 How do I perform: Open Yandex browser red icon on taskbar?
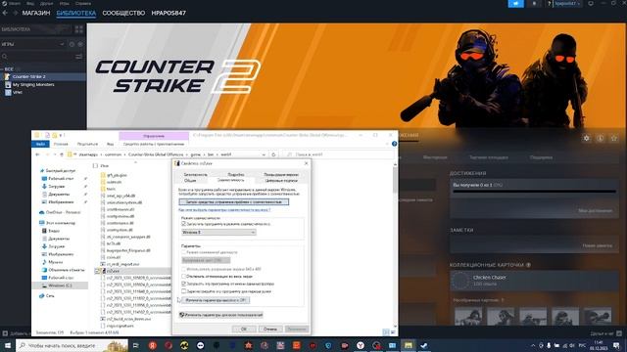coord(153,345)
